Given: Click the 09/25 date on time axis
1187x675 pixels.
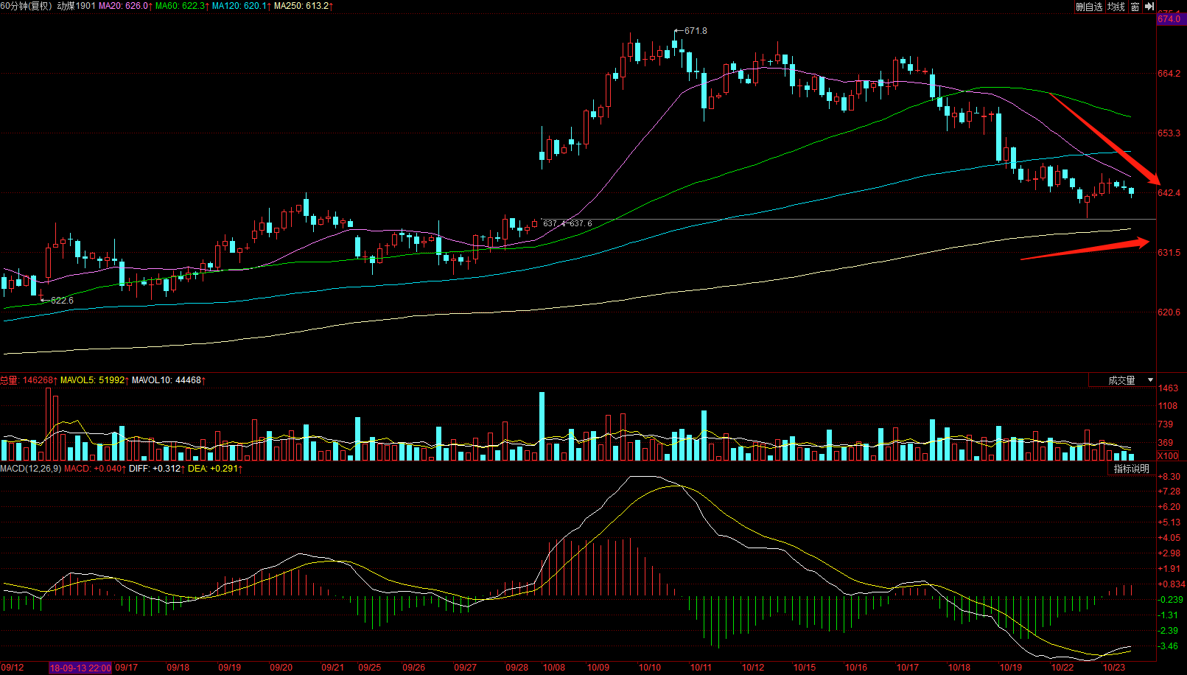Looking at the screenshot, I should point(370,668).
